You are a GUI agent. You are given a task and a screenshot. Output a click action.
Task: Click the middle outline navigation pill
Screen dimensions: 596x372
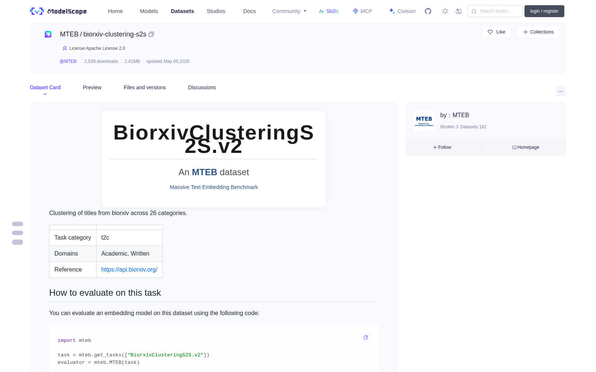point(18,233)
